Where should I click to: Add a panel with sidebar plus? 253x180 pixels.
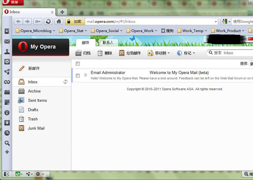[x=7, y=152]
